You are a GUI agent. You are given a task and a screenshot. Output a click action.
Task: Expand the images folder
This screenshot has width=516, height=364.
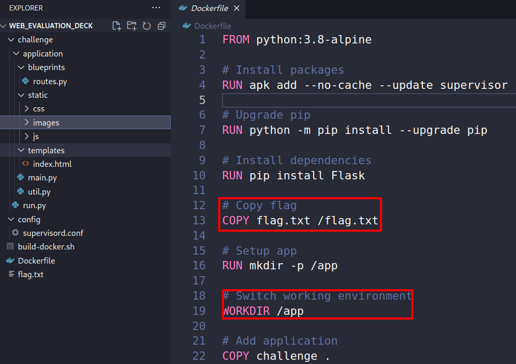click(x=27, y=122)
